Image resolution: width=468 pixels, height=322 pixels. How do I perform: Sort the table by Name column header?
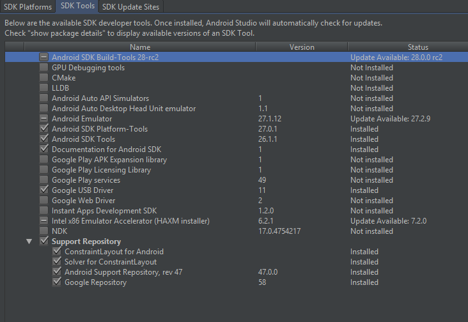click(x=139, y=47)
